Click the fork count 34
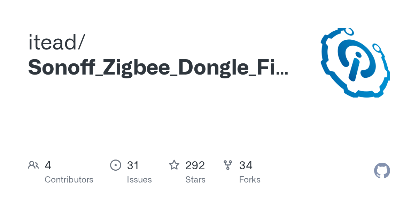Screen dimensions: 418x209 click(246, 165)
